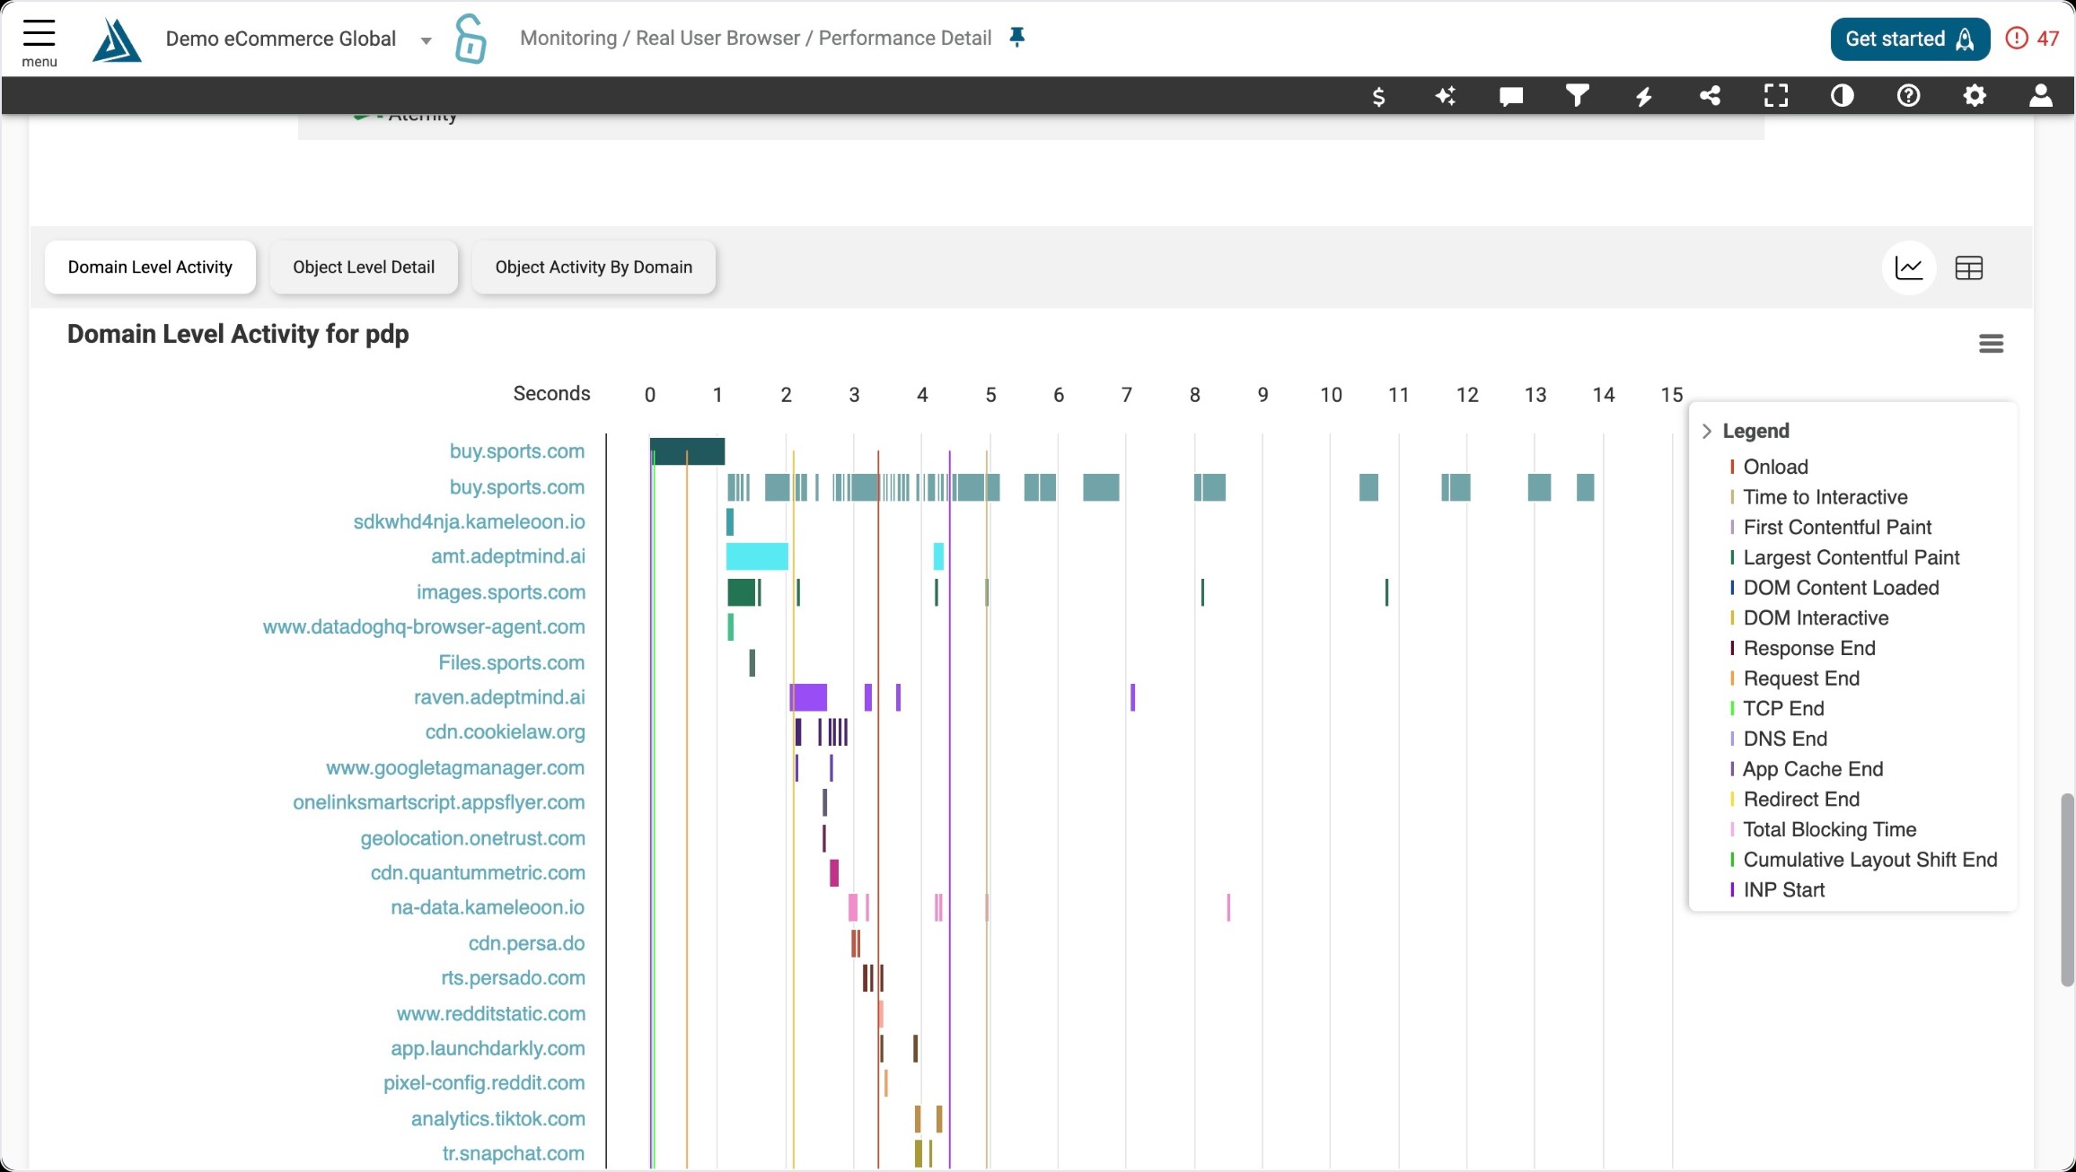The image size is (2076, 1172).
Task: Click the page vertical scrollbar thumb
Action: [2067, 889]
